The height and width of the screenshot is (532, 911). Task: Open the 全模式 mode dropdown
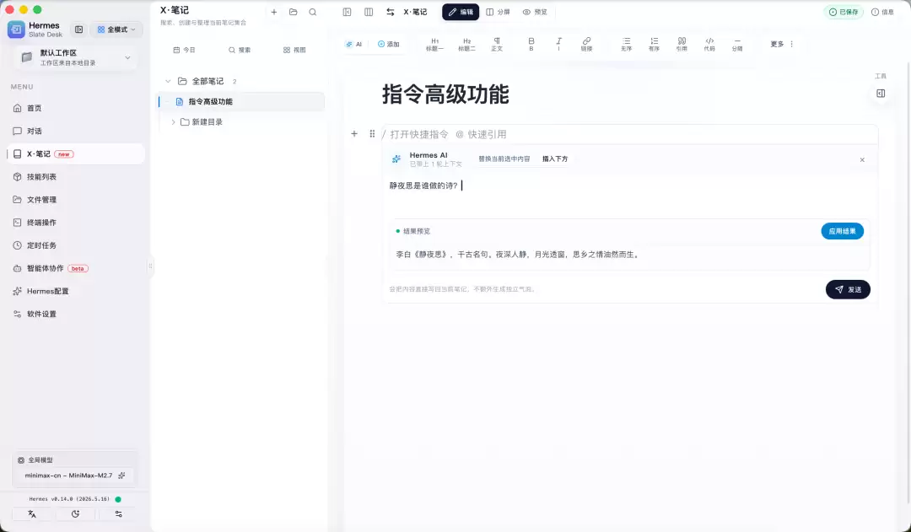(x=116, y=30)
